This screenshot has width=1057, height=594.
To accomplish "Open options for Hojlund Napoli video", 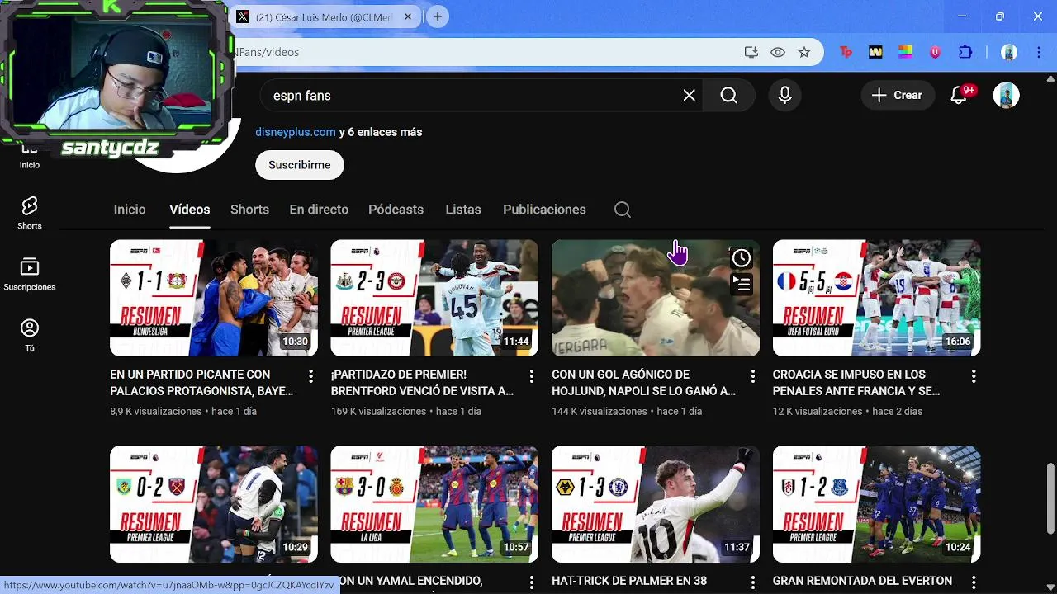I will 752,376.
